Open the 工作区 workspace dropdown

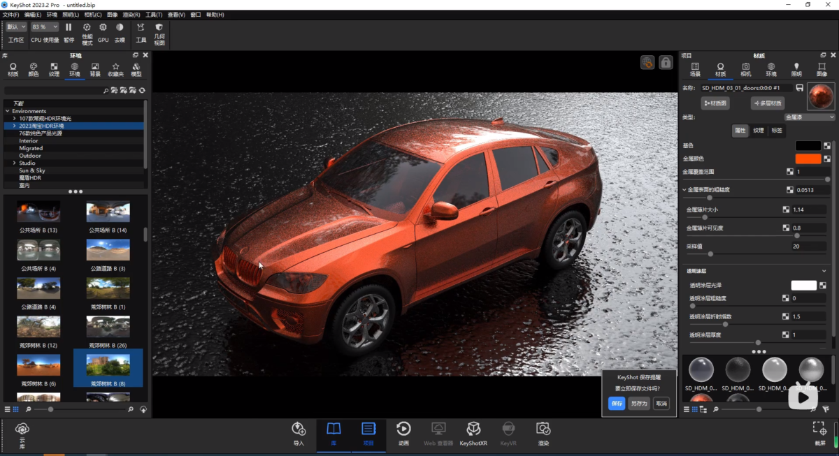[16, 27]
